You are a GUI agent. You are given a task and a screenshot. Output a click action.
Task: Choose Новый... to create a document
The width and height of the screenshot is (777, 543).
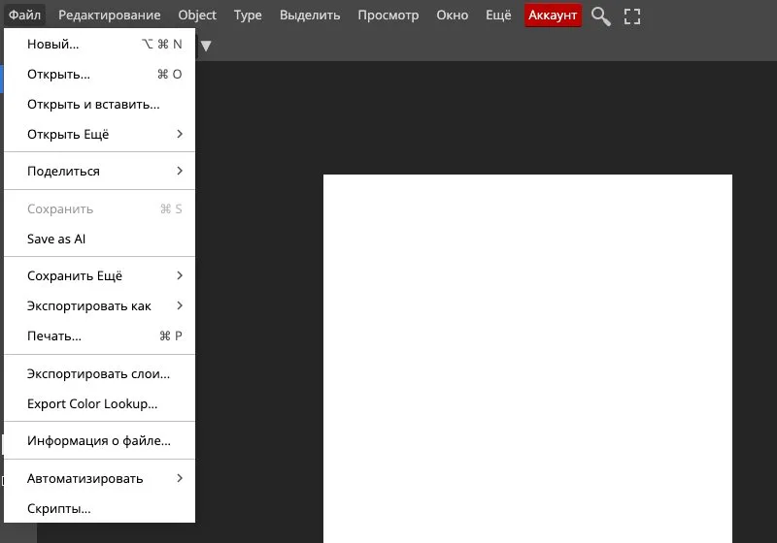tap(99, 44)
